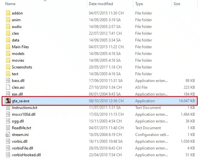Sort files by the Name column header
Viewport: 200px width, 162px height.
click(x=11, y=4)
